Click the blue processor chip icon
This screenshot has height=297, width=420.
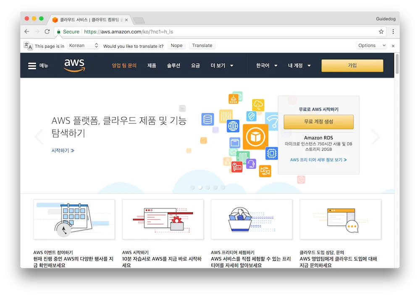272,153
